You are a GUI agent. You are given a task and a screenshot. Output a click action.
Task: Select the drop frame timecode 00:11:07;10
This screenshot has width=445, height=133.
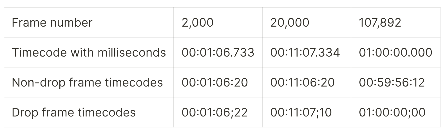pyautogui.click(x=301, y=112)
